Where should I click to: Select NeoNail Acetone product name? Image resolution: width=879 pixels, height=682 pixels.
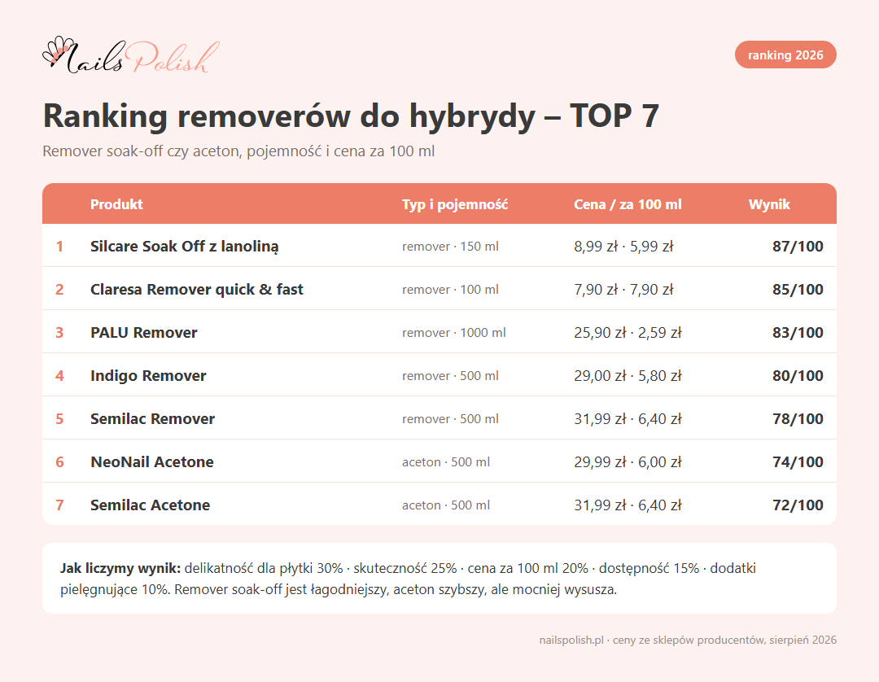pos(152,461)
